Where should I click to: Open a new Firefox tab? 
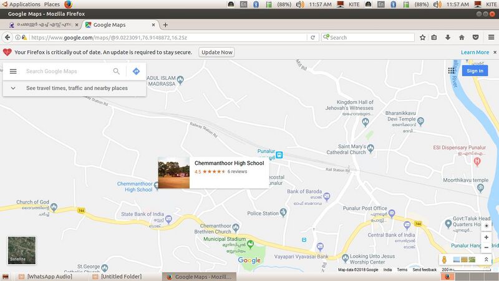tap(165, 25)
